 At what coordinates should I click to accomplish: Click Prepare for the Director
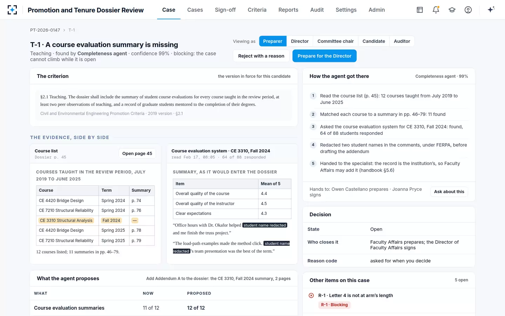coord(324,56)
